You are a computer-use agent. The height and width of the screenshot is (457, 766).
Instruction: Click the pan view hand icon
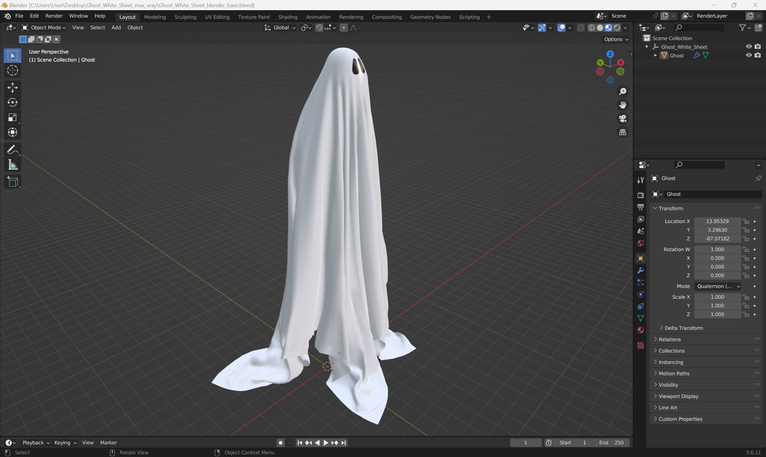pos(623,105)
